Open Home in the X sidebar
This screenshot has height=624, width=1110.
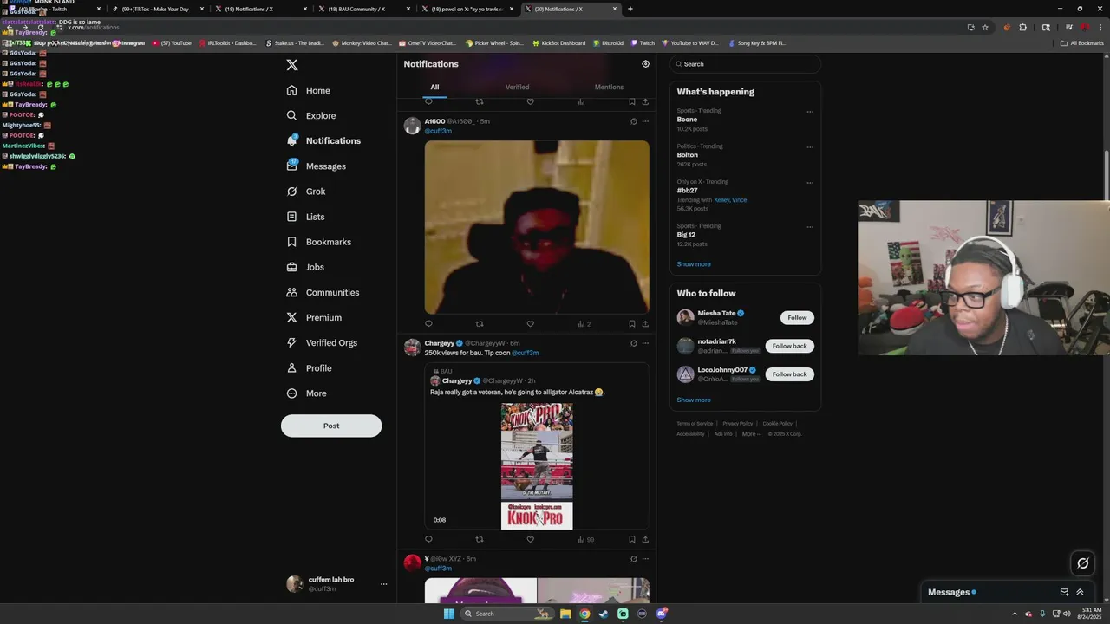[309, 90]
